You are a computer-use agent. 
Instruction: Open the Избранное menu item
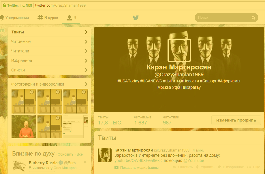pos(22,60)
